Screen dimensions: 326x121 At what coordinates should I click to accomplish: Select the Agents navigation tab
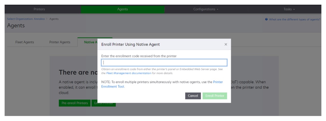pyautogui.click(x=123, y=9)
